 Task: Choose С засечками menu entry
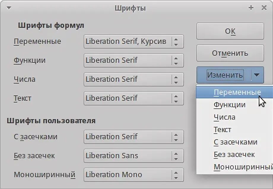[235, 142]
